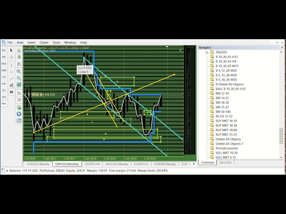Expand the TRADES folder in Navigator
Viewport: 286px width, 214px height.
click(207, 53)
